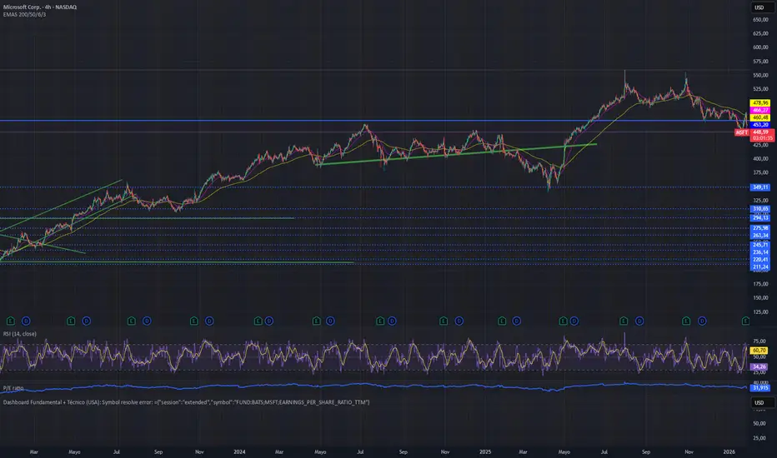Click the 2026 label on the time axis

pyautogui.click(x=729, y=451)
